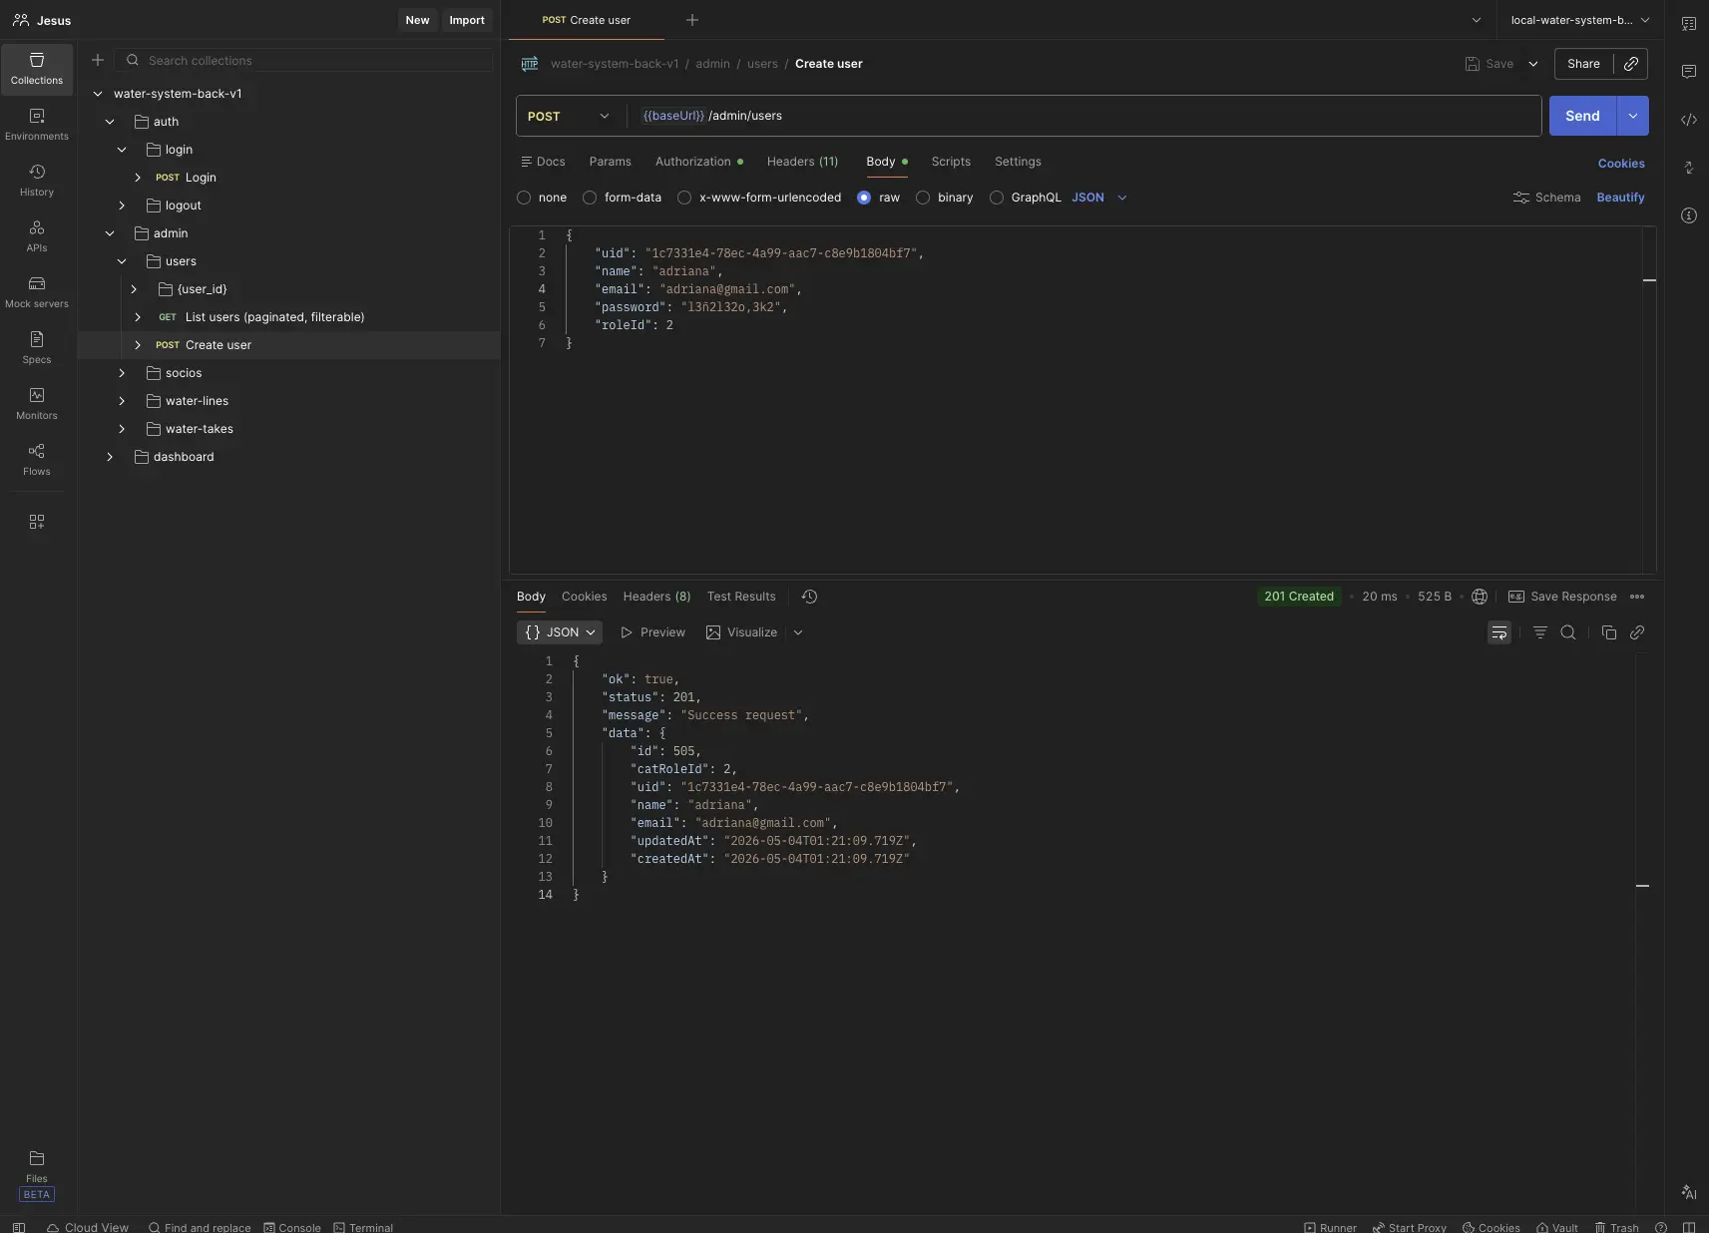
Task: Search within the response body
Action: coord(1568,632)
